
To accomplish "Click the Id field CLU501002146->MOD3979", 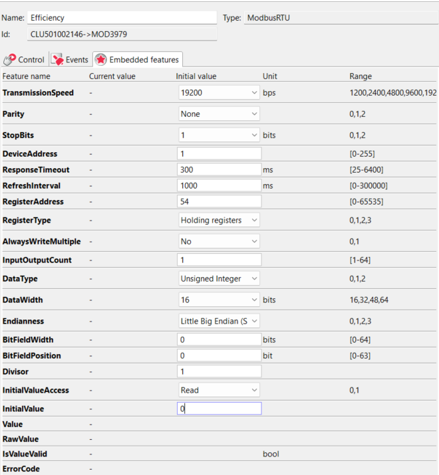I will pyautogui.click(x=122, y=35).
